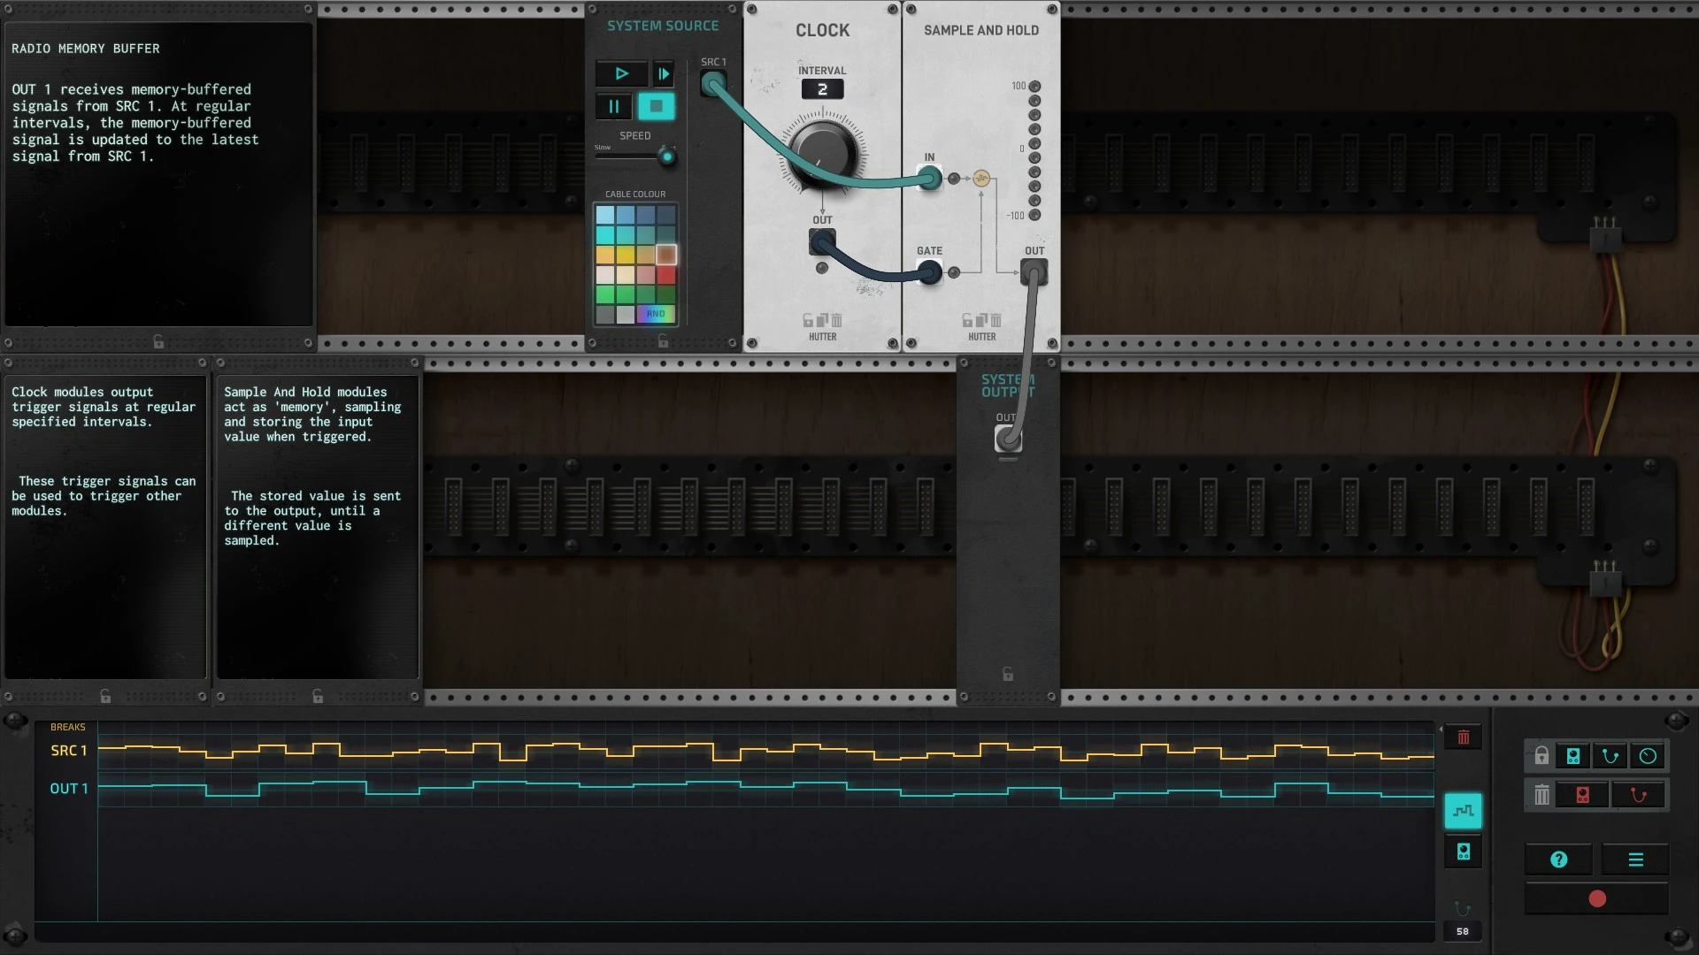Click the highlighted stop button
1699x955 pixels.
pyautogui.click(x=656, y=107)
